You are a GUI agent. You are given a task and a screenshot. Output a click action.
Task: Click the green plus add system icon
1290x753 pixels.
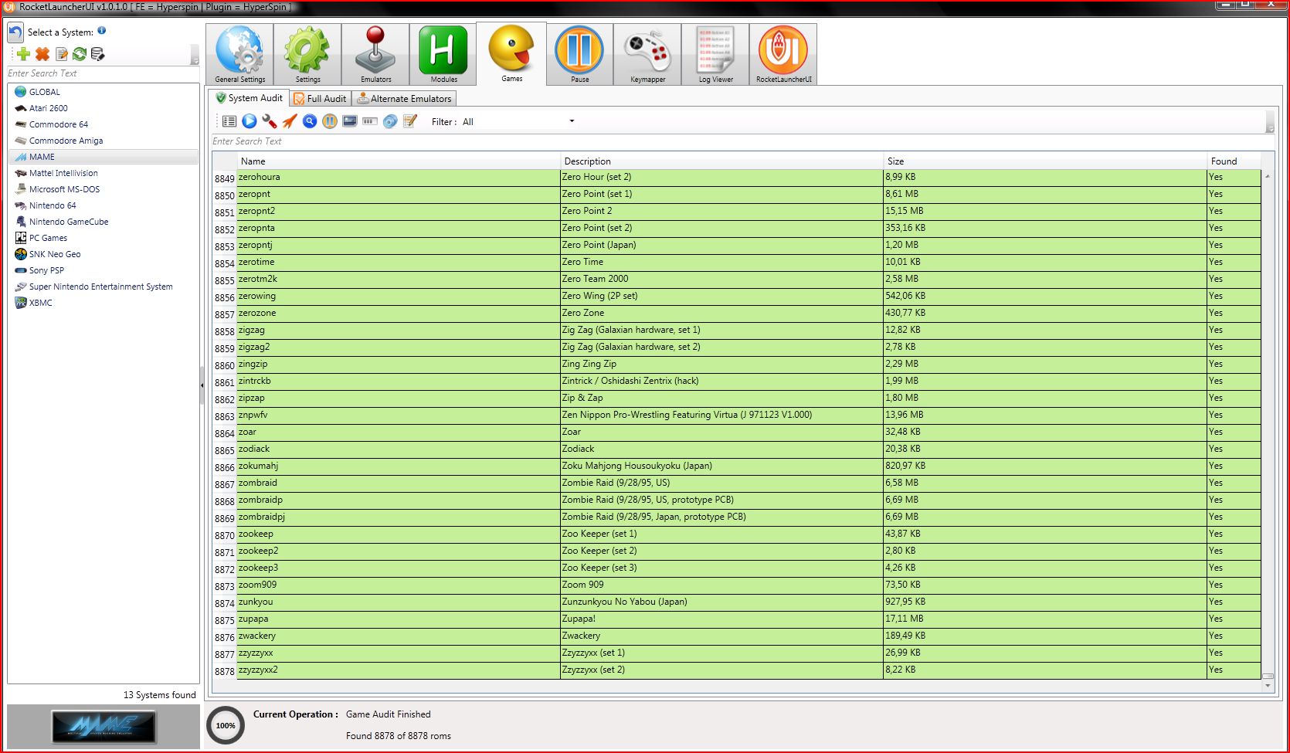[x=23, y=54]
